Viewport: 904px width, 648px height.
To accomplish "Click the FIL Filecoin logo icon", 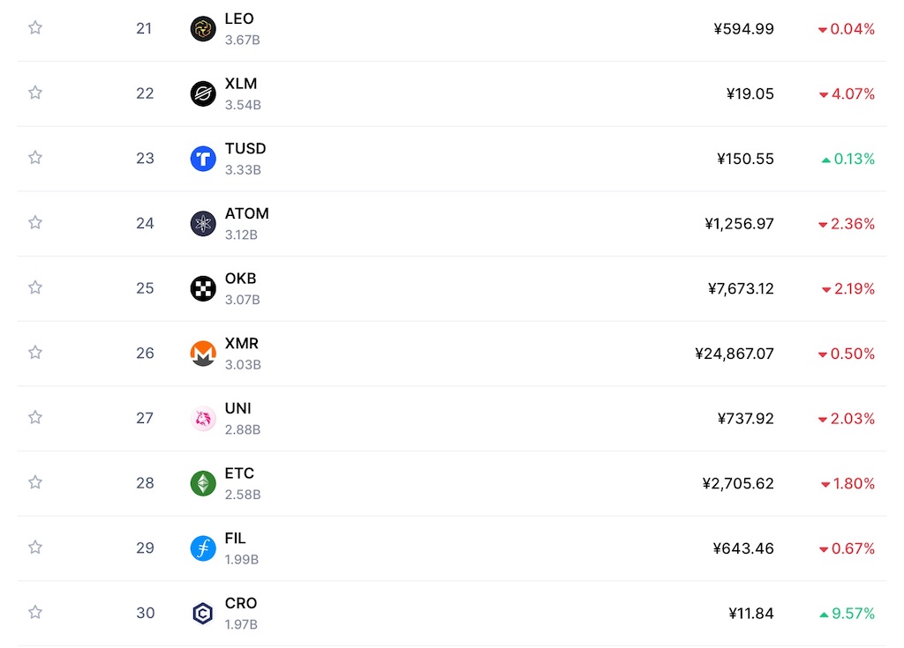I will 203,547.
